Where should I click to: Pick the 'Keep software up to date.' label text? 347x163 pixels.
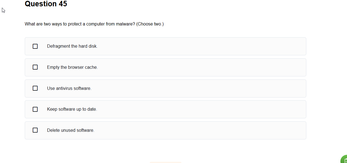[72, 109]
